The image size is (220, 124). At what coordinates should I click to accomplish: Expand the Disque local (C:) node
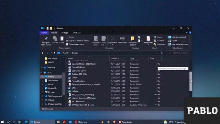point(43,104)
